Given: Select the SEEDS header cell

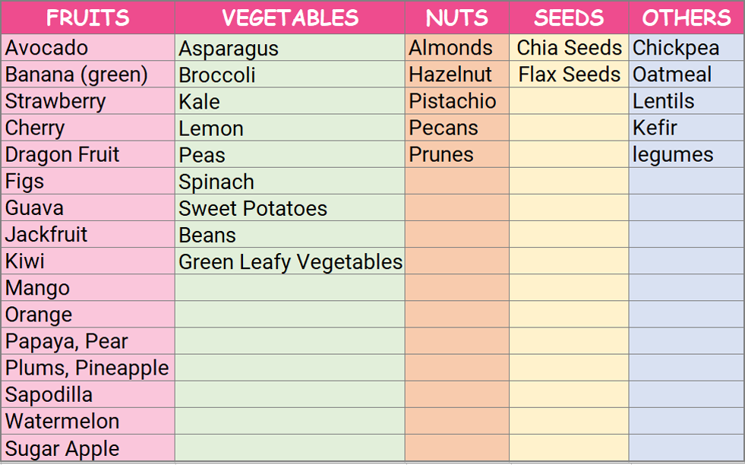Looking at the screenshot, I should point(569,17).
